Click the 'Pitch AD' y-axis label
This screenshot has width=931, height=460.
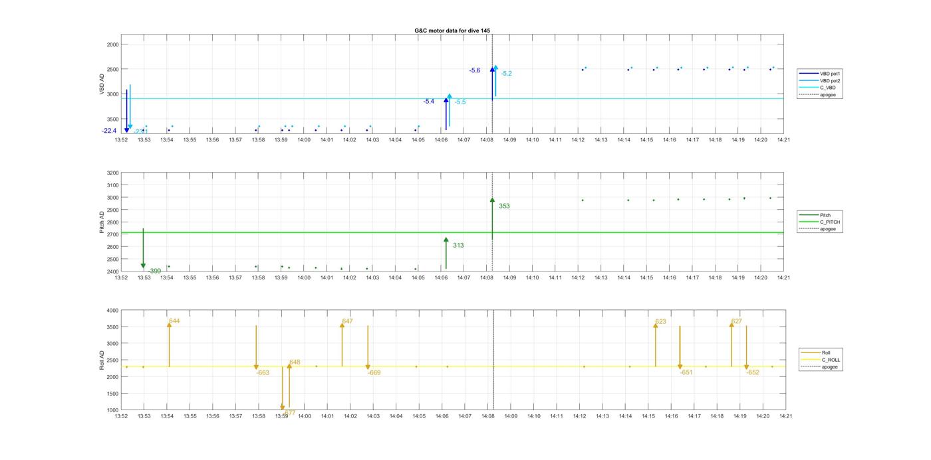102,222
